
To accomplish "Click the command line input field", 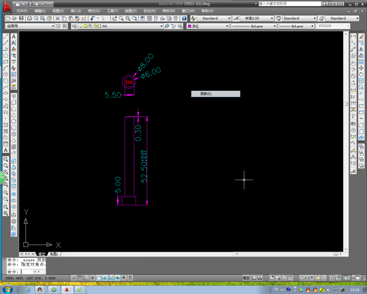I will pos(27,271).
